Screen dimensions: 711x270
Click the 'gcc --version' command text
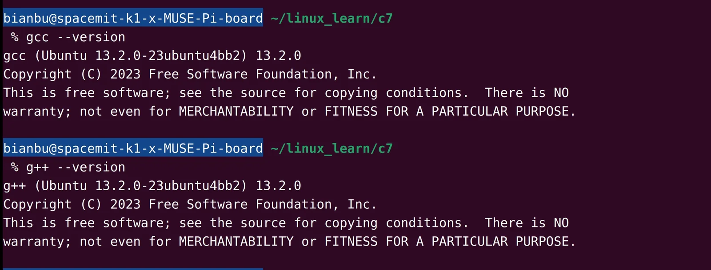(x=76, y=37)
